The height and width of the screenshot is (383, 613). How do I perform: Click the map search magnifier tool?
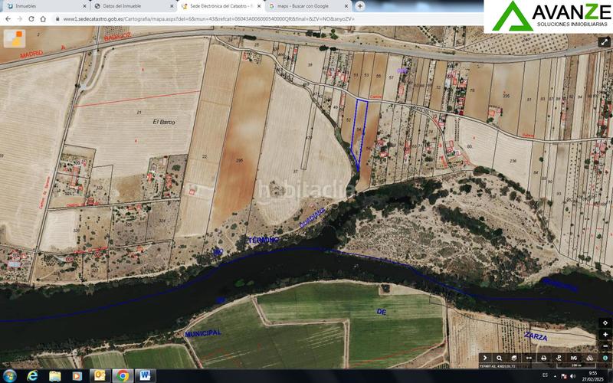pyautogui.click(x=499, y=358)
